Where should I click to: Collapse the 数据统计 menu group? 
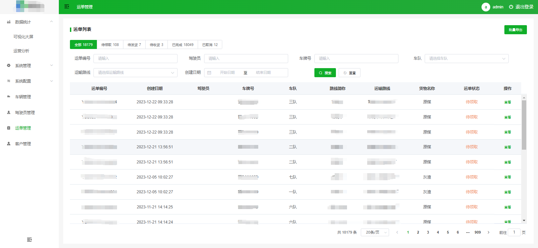[51, 22]
